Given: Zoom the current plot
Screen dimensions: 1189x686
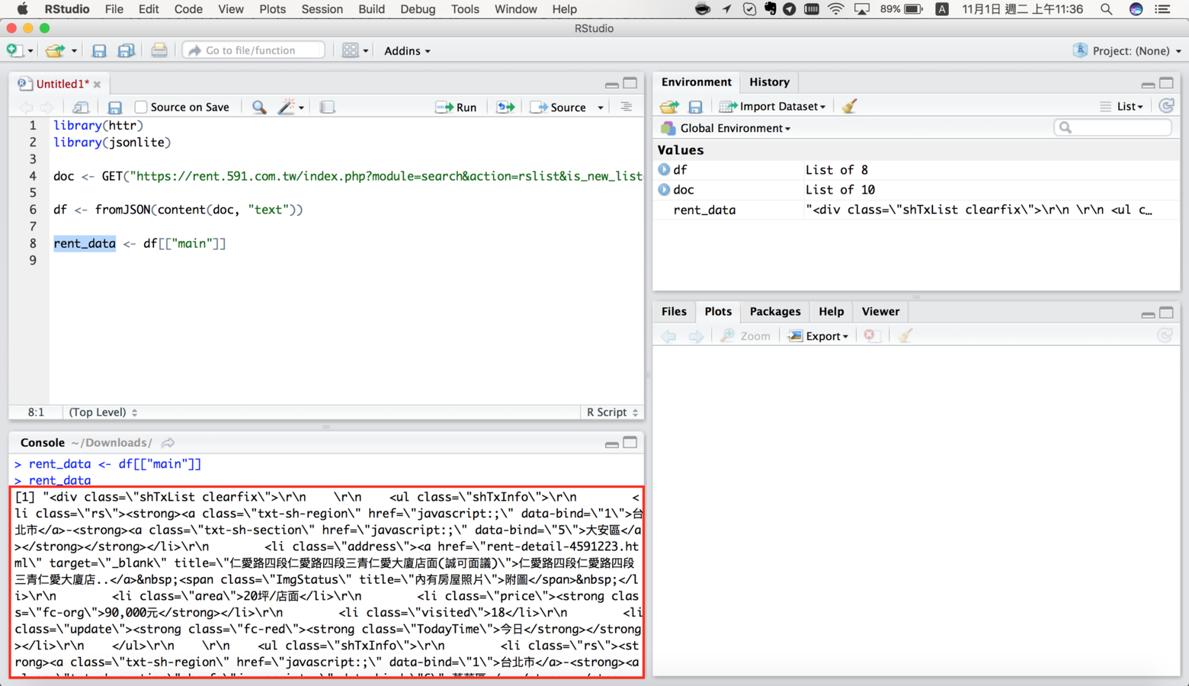Looking at the screenshot, I should pos(745,336).
